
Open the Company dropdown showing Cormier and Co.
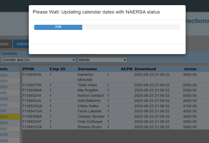(38, 60)
